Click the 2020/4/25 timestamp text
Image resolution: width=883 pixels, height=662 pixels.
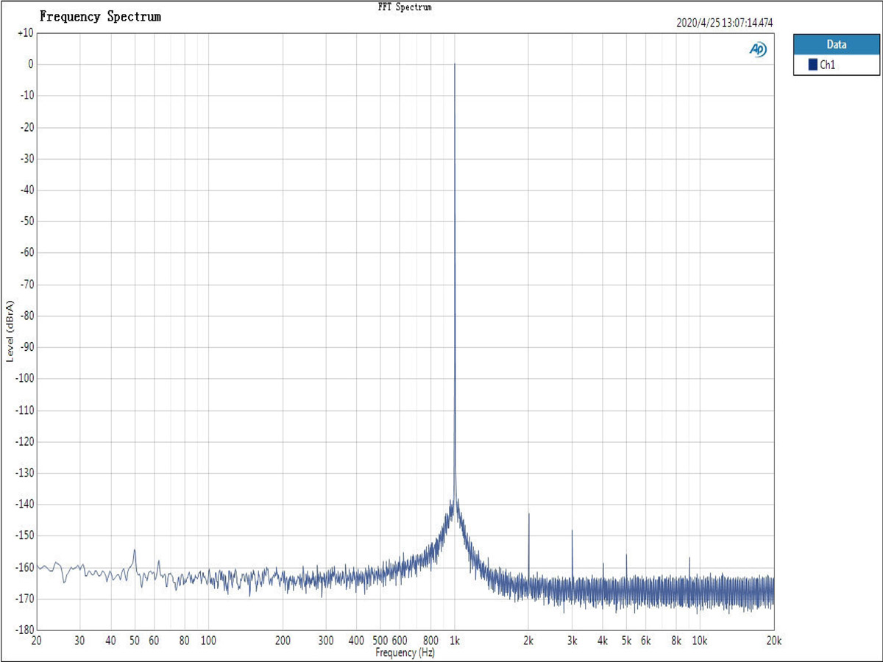(724, 23)
